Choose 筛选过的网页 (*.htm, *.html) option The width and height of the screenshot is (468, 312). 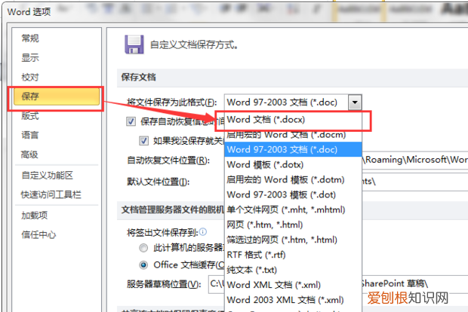pyautogui.click(x=293, y=240)
